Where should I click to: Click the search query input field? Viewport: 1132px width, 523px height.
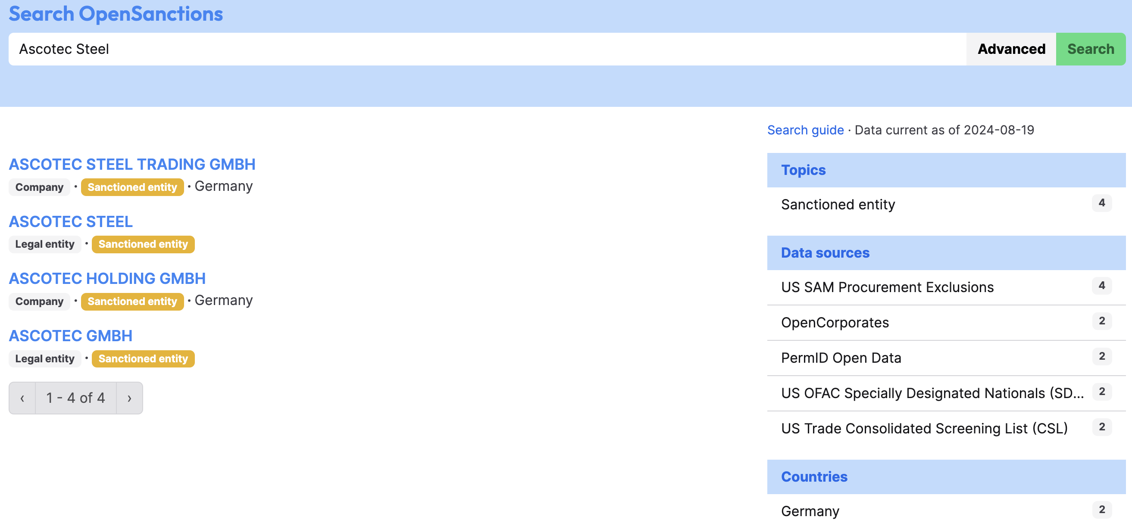point(488,49)
